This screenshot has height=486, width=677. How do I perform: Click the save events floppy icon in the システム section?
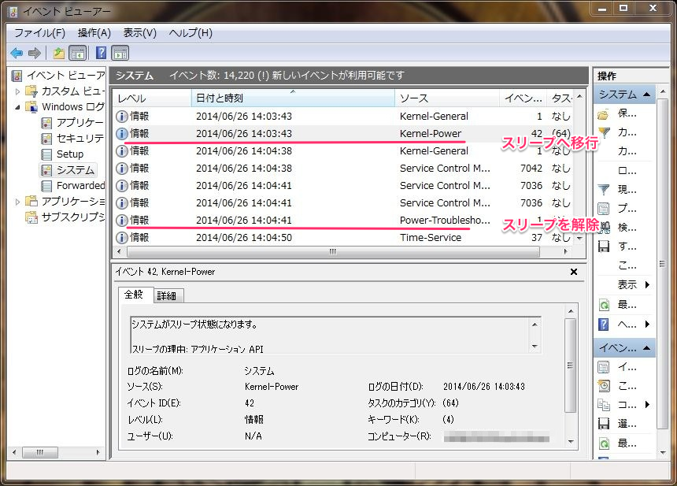(603, 247)
